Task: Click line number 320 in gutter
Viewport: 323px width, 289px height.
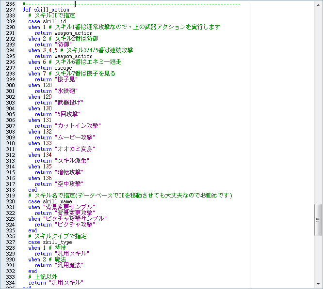Action: tap(10, 201)
